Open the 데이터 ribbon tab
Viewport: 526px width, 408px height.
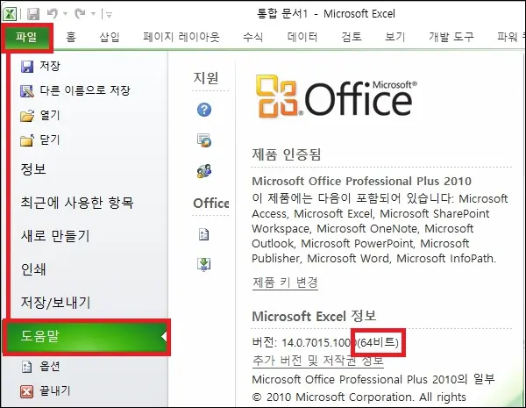(302, 37)
